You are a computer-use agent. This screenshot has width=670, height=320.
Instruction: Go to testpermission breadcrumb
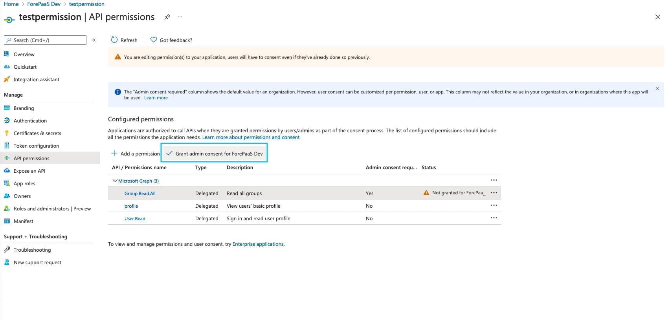[x=86, y=4]
